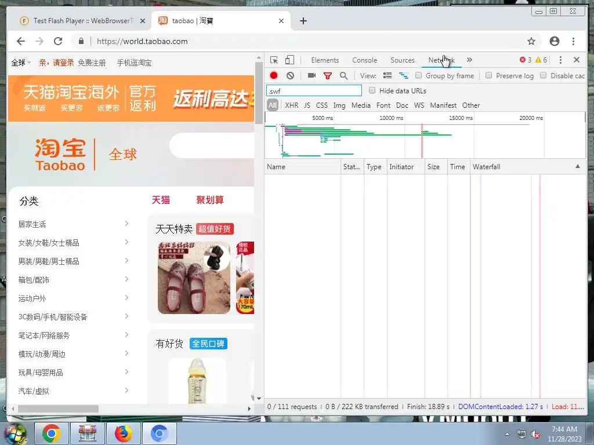This screenshot has height=445, width=594.
Task: Filter requests by Font
Action: point(383,105)
